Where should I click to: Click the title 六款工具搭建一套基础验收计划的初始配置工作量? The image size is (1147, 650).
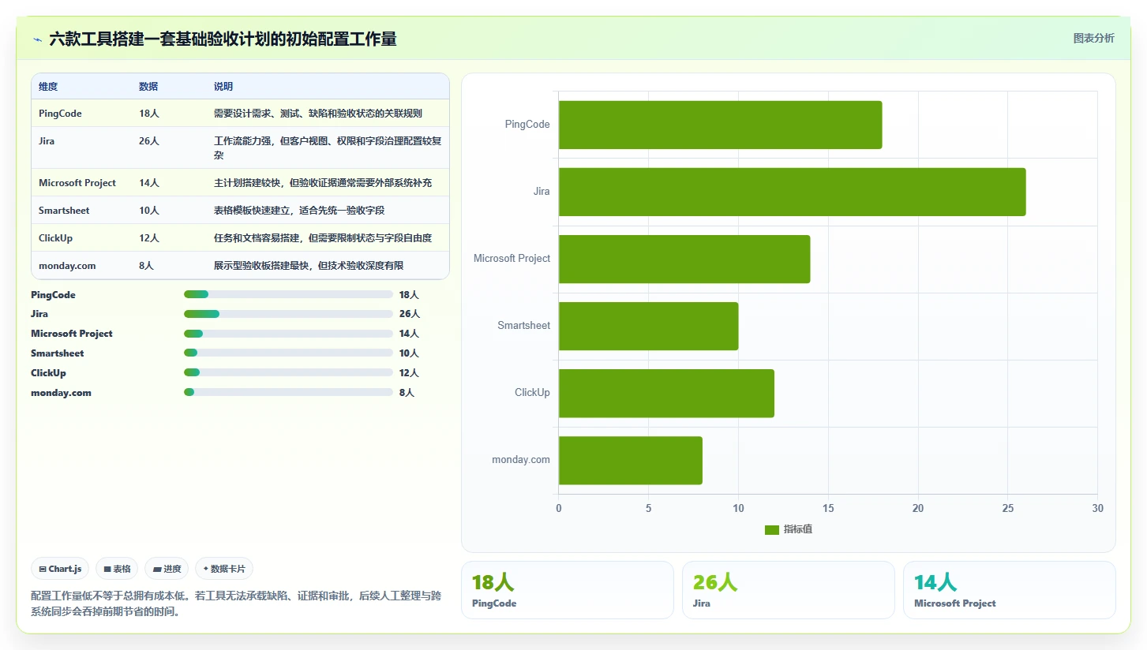pos(223,39)
